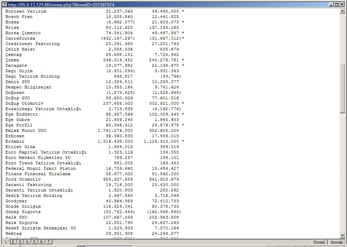Click the Gedik Yatırım Holding row name
The image size is (347, 247).
(34, 195)
